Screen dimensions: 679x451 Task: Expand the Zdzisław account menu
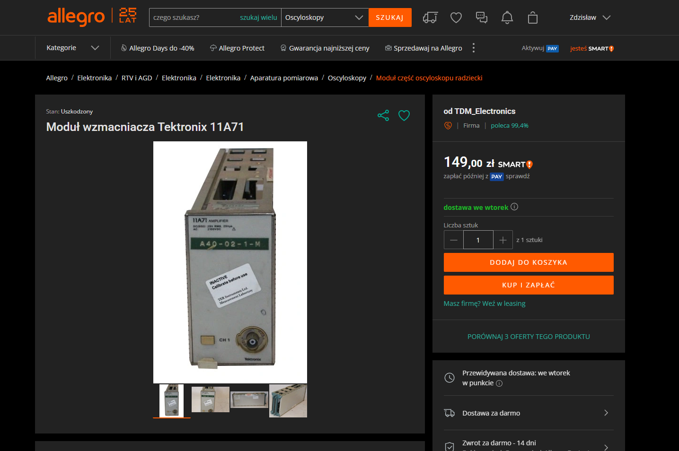pos(590,17)
